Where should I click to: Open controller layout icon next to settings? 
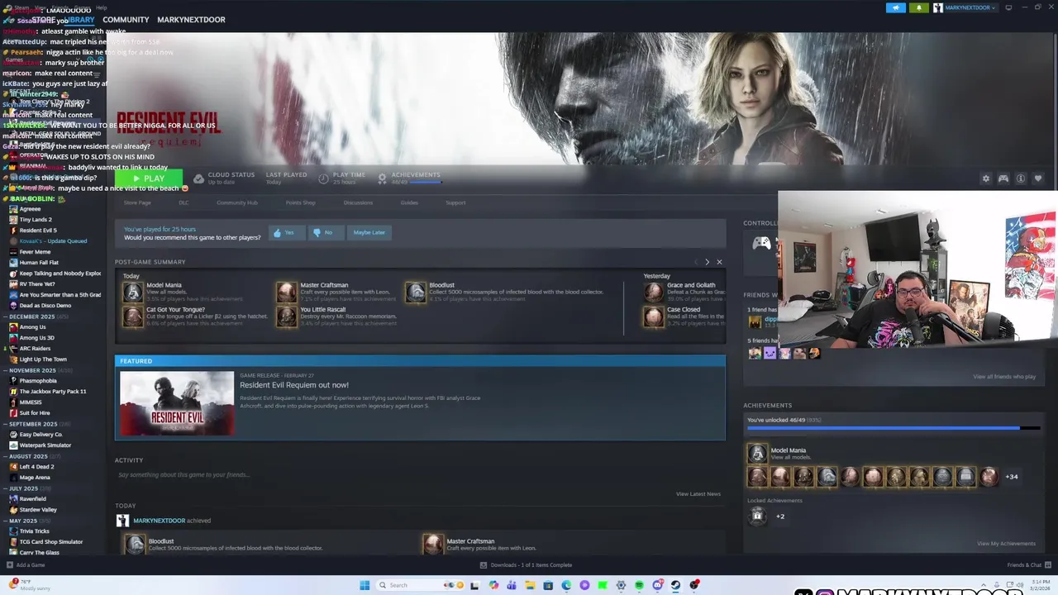(x=1003, y=178)
